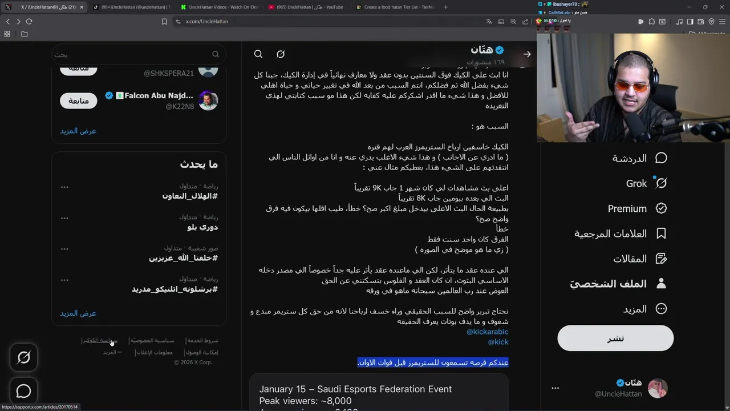This screenshot has height=411, width=730.
Task: Go forward in browser history
Action: (18, 21)
